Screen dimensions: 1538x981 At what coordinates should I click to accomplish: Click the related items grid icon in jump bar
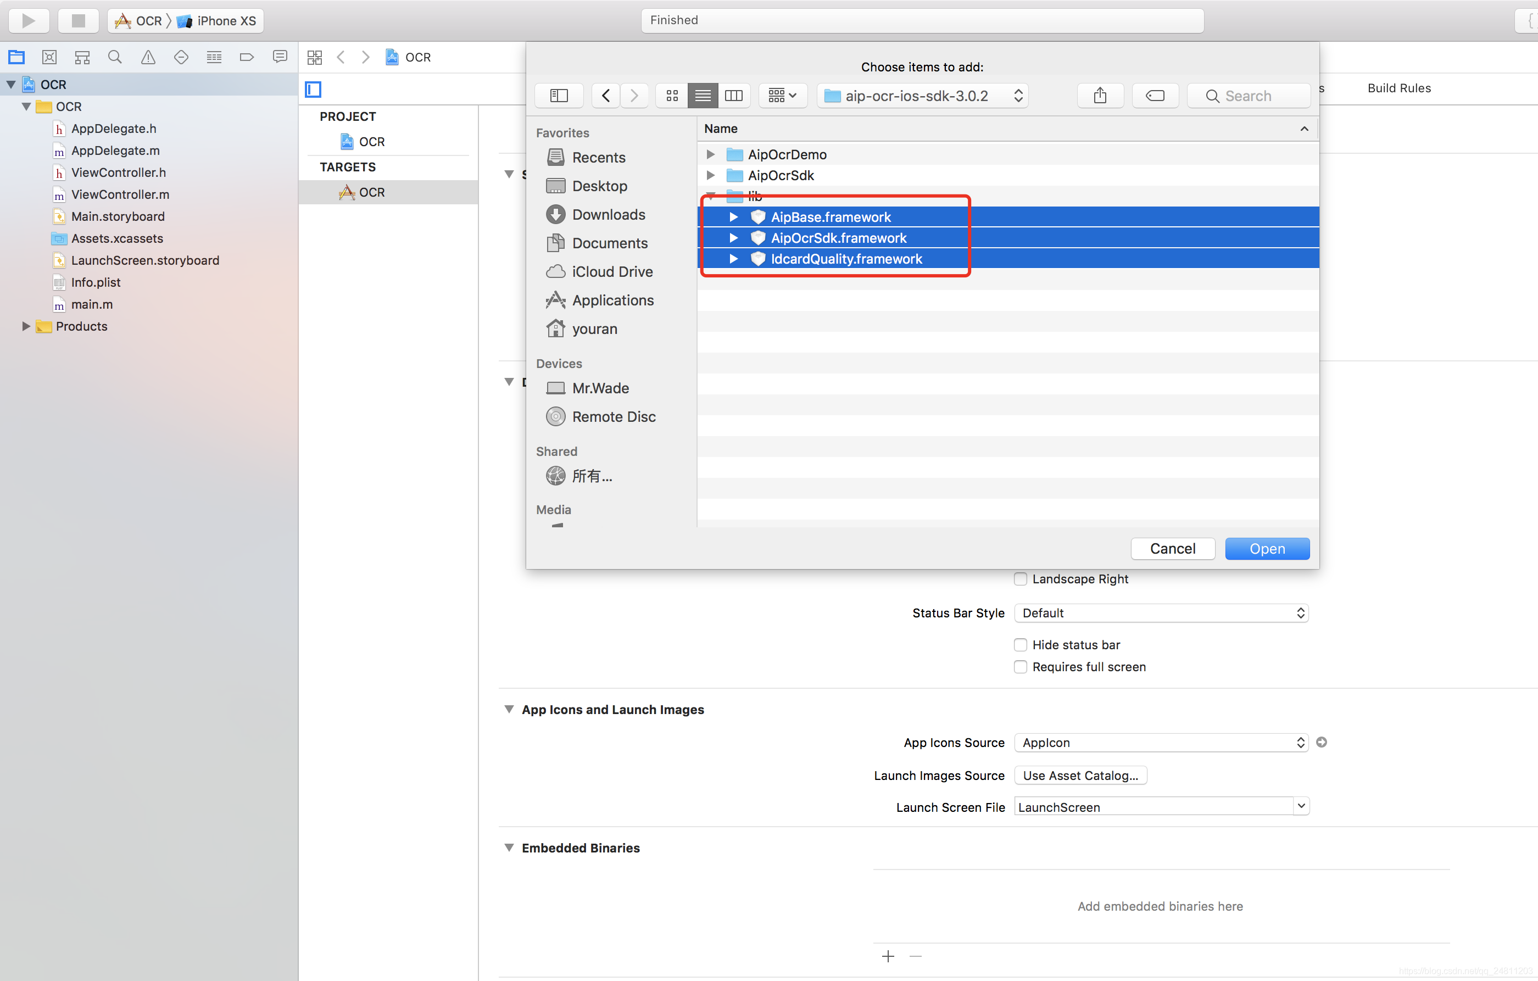(x=314, y=58)
